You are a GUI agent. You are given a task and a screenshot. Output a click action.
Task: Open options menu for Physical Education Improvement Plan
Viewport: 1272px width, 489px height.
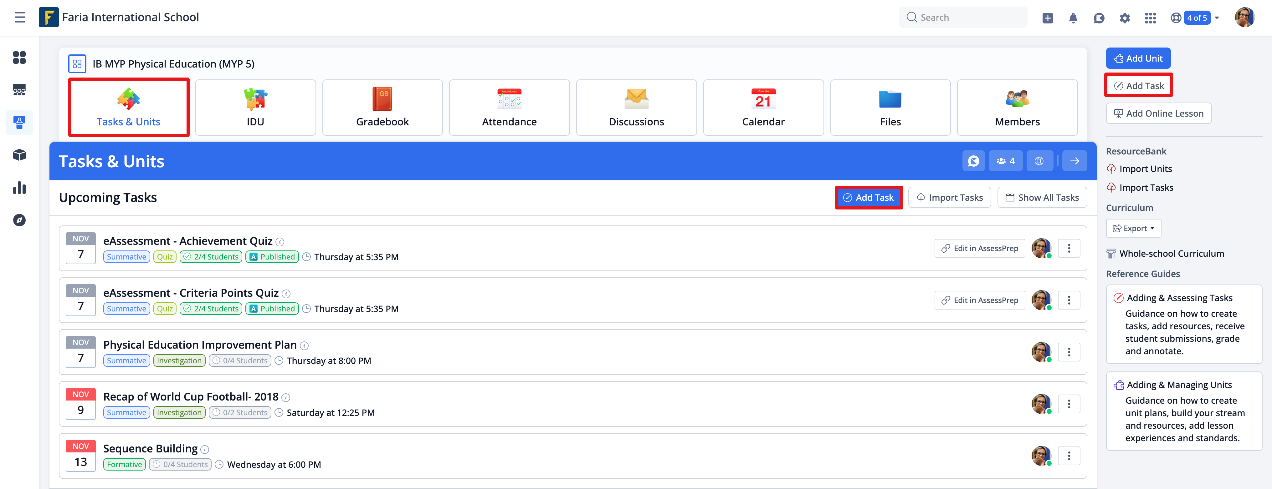click(1069, 352)
